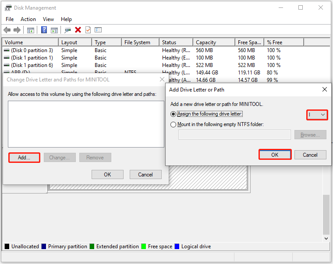Image resolution: width=333 pixels, height=264 pixels.
Task: Click the hatched partition block in the disk map
Action: coord(208,177)
